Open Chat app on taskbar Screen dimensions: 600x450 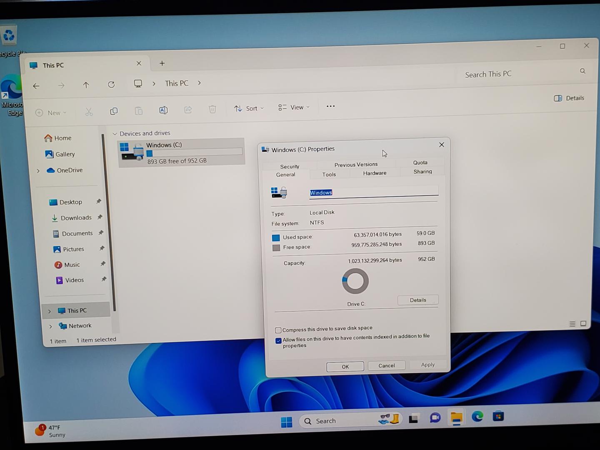(x=435, y=418)
